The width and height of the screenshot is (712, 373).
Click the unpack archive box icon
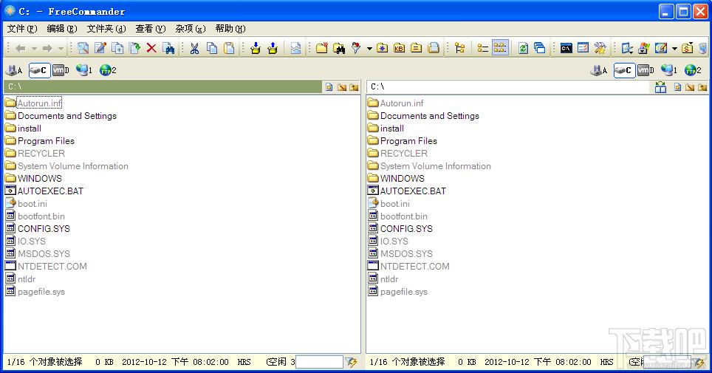pyautogui.click(x=273, y=48)
